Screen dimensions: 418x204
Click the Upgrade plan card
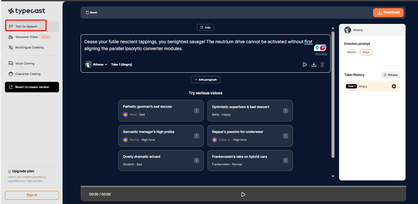[x=32, y=176]
